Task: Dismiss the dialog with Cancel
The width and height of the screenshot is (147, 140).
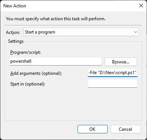Action: coord(125,129)
